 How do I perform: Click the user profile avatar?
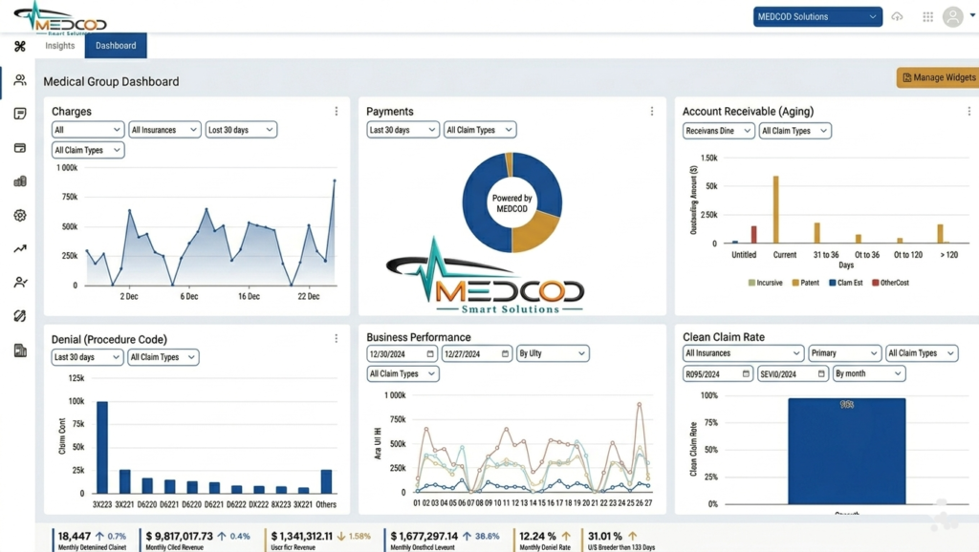[x=952, y=16]
